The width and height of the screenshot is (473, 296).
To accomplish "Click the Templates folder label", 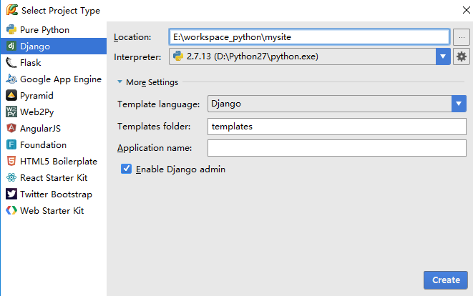I will (154, 127).
